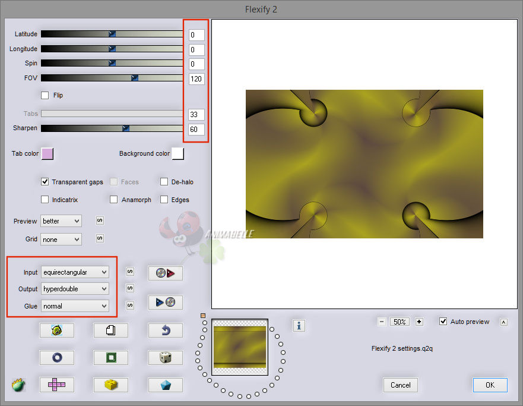
Task: Click the orange square ring marker
Action: pyautogui.click(x=203, y=316)
